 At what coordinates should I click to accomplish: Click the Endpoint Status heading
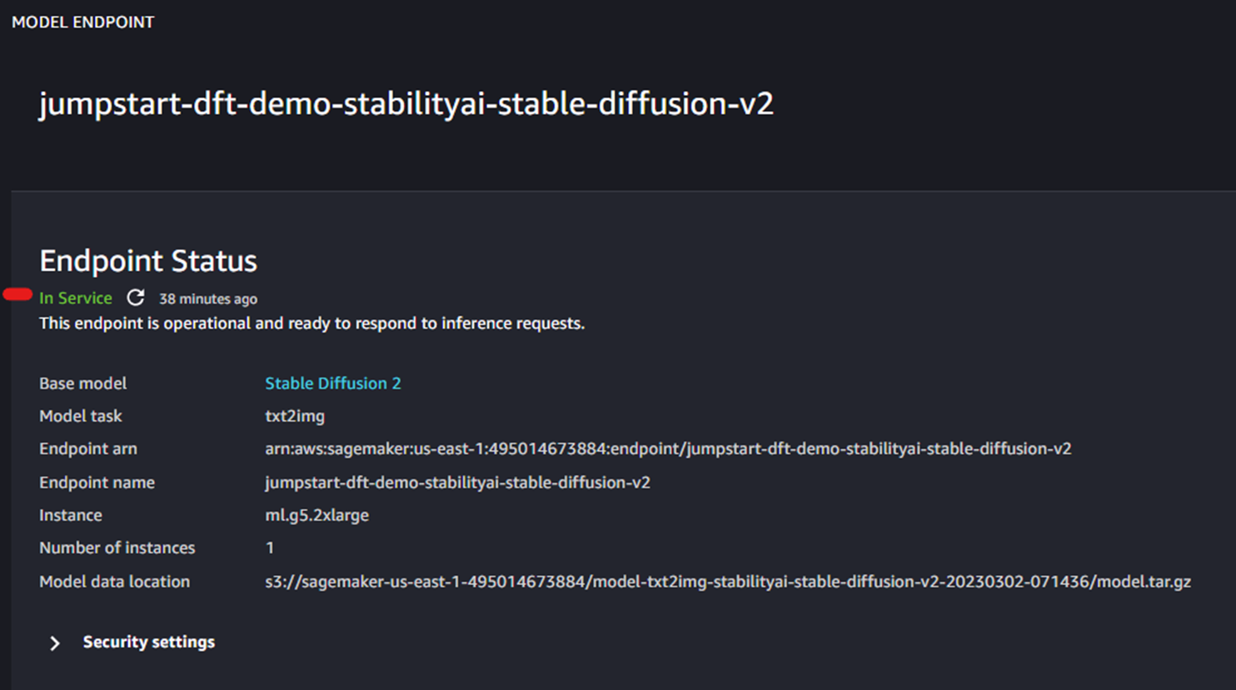click(x=148, y=261)
